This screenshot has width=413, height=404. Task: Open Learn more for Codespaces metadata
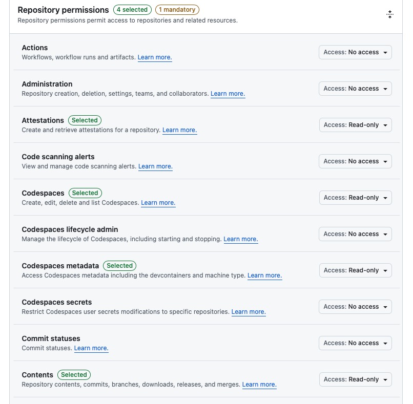point(265,275)
